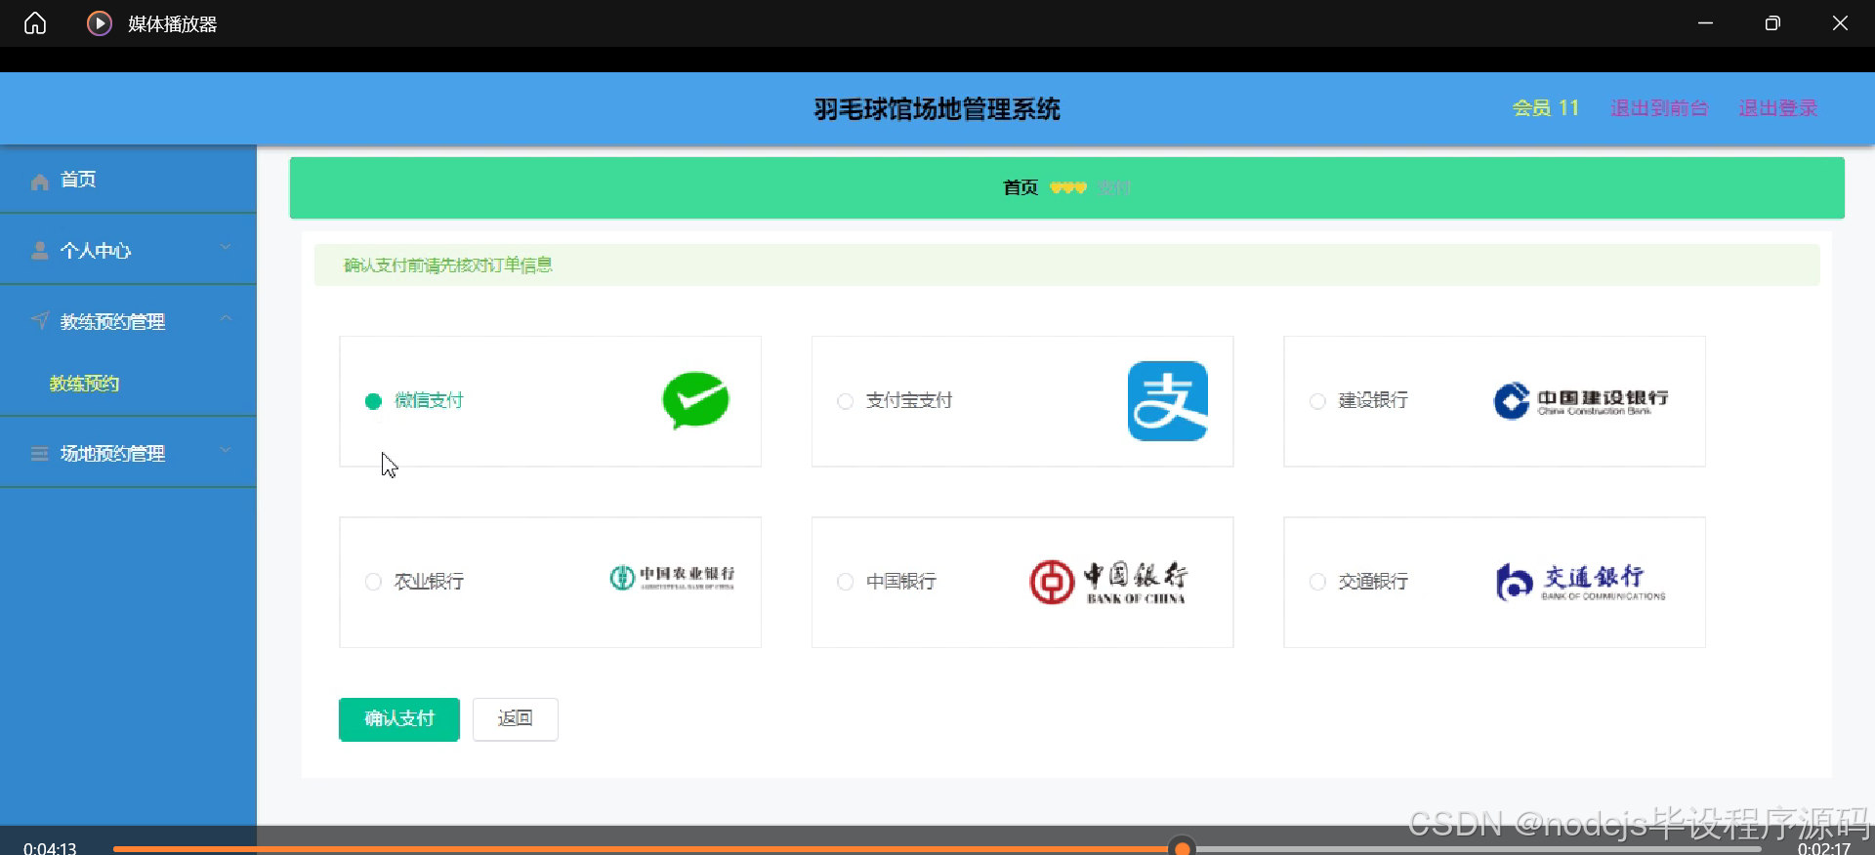Click the person icon beside 个人中心
Image resolution: width=1875 pixels, height=855 pixels.
click(x=40, y=251)
